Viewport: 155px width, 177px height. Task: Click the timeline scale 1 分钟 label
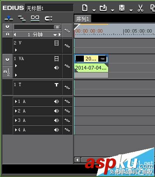pyautogui.click(x=35, y=35)
